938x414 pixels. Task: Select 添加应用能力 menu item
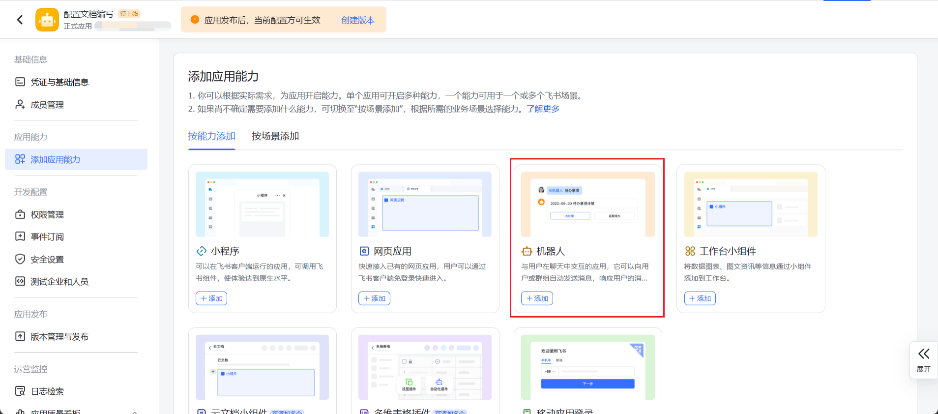point(76,159)
